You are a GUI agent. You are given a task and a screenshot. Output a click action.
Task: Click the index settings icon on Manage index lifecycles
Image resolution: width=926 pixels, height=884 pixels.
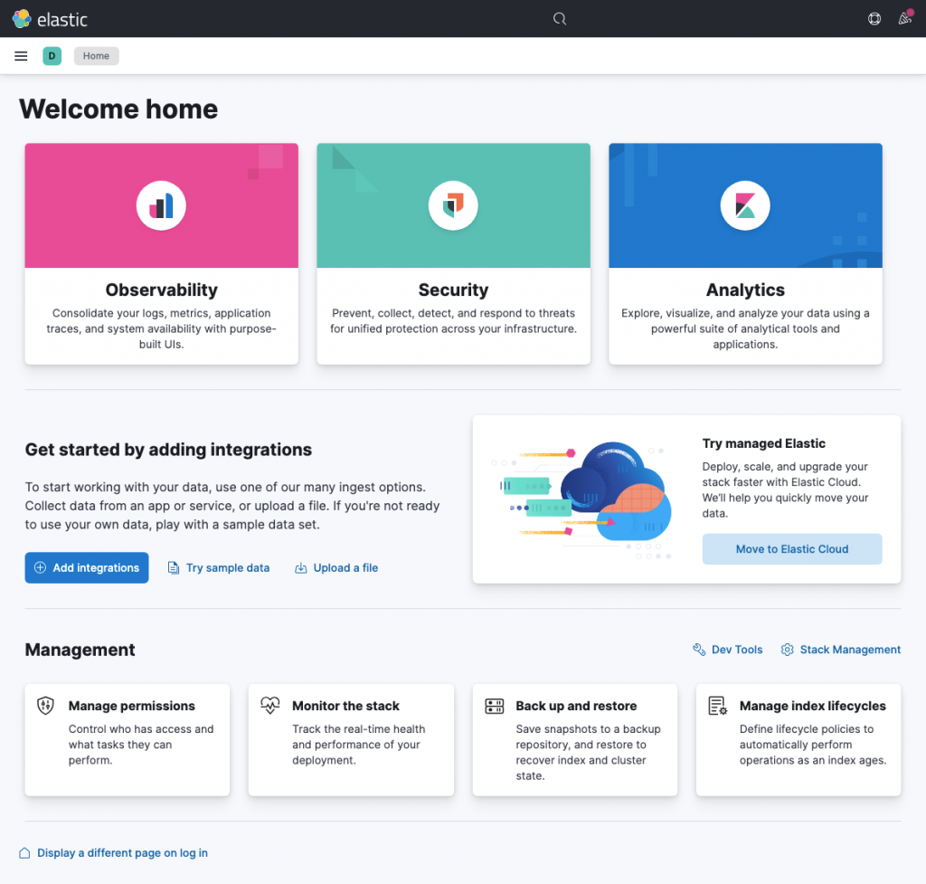point(717,706)
